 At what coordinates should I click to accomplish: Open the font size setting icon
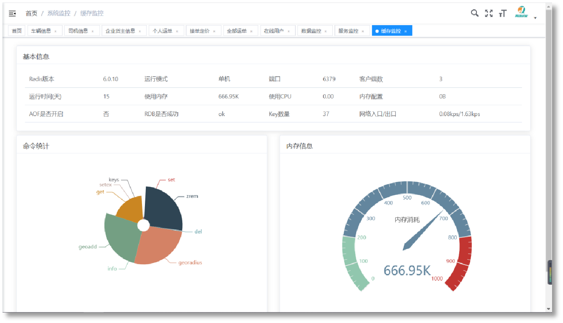click(x=502, y=13)
